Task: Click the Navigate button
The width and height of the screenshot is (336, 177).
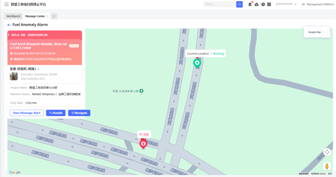Action: 79,113
